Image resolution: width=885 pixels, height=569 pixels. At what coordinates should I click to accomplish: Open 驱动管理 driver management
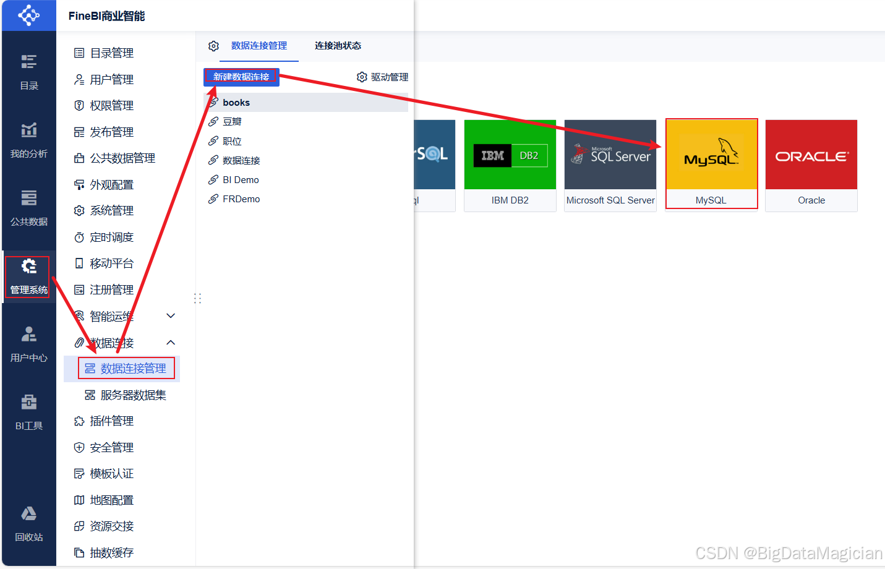coord(382,77)
